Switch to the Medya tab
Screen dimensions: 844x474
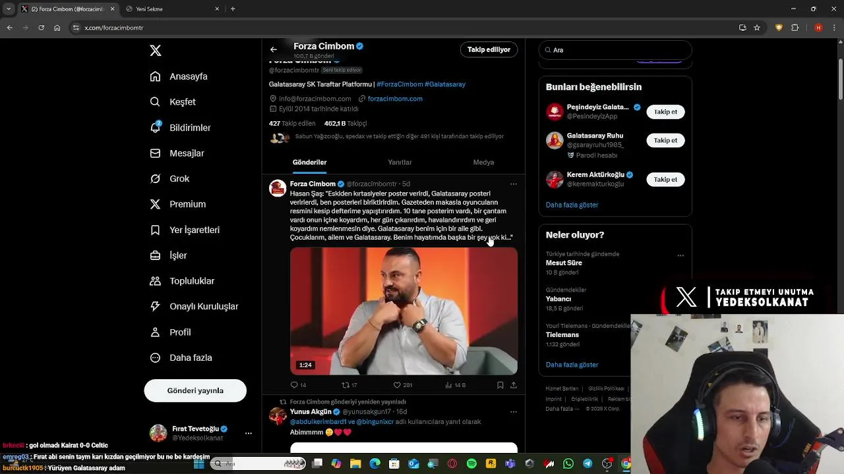click(x=483, y=163)
